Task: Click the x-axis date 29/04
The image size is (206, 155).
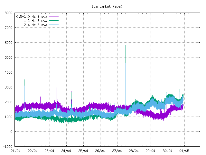Action: click(150, 151)
